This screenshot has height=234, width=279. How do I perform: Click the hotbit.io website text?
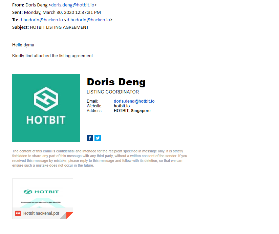tap(122, 106)
